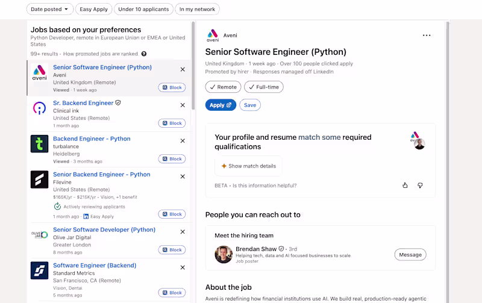Dismiss the Standard Metrics job card
Screen dimensions: 482x303
coord(183,267)
